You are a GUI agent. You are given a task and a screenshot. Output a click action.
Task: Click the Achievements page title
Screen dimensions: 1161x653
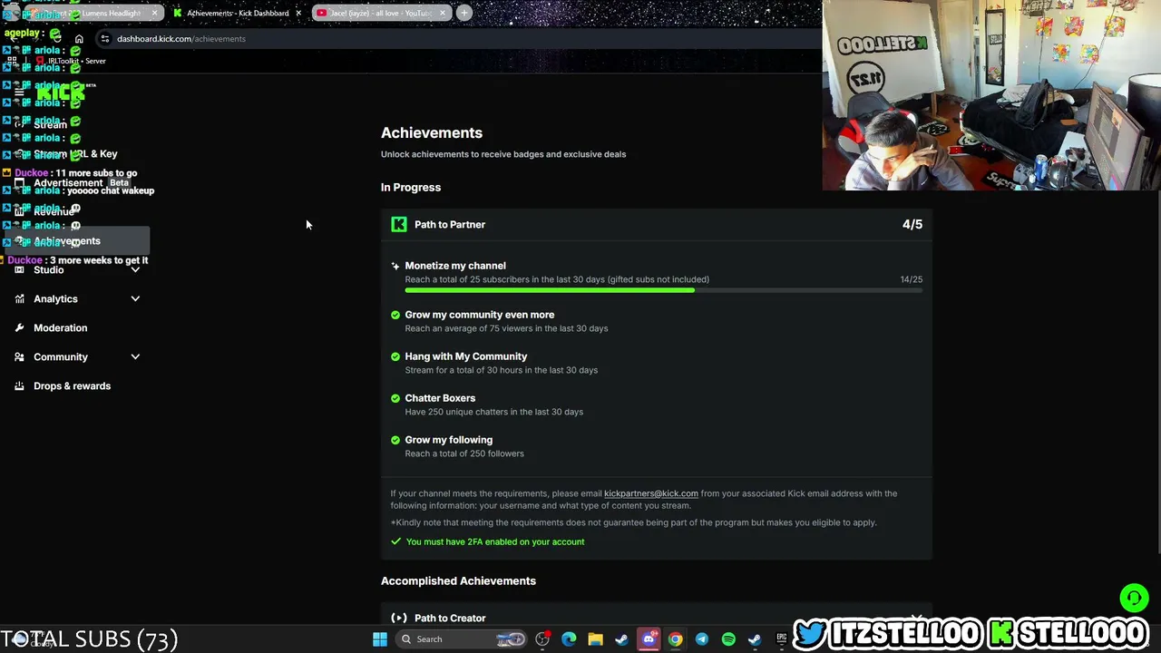coord(432,133)
